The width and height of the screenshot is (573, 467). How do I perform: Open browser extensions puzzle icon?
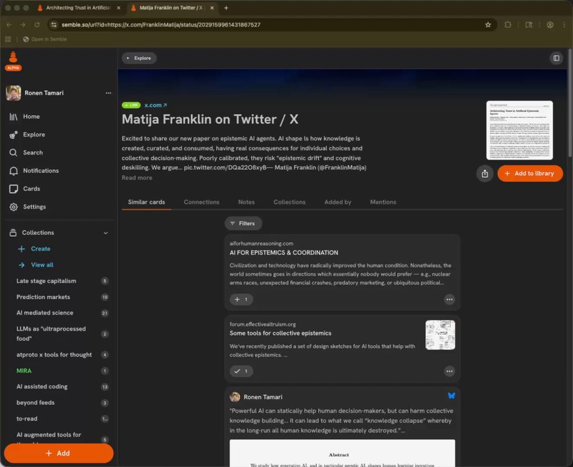507,25
